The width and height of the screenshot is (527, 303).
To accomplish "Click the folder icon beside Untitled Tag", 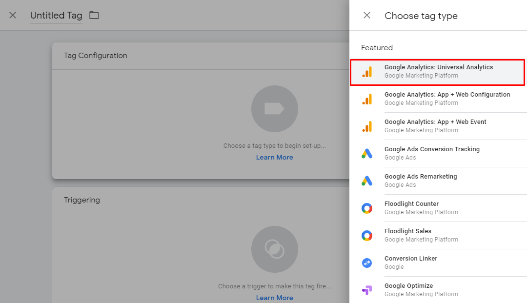I will point(94,15).
